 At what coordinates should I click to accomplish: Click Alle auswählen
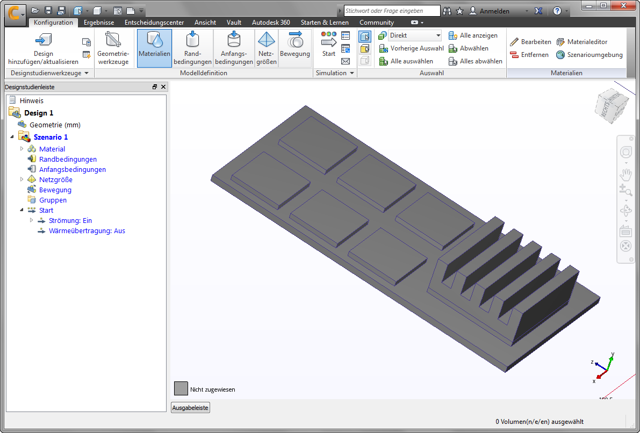click(x=406, y=61)
